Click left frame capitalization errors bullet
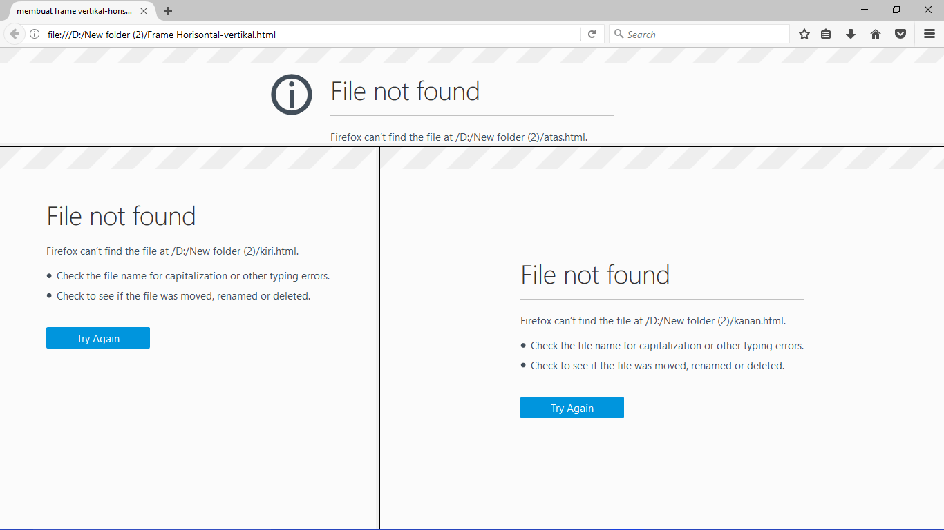Screen dimensions: 944x530 click(193, 276)
